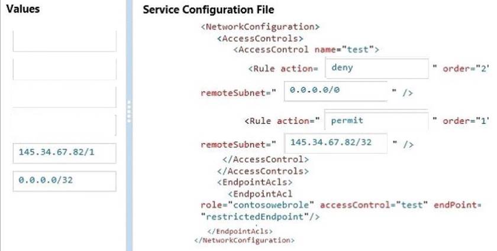Click the second empty Values slot from top

click(x=64, y=70)
